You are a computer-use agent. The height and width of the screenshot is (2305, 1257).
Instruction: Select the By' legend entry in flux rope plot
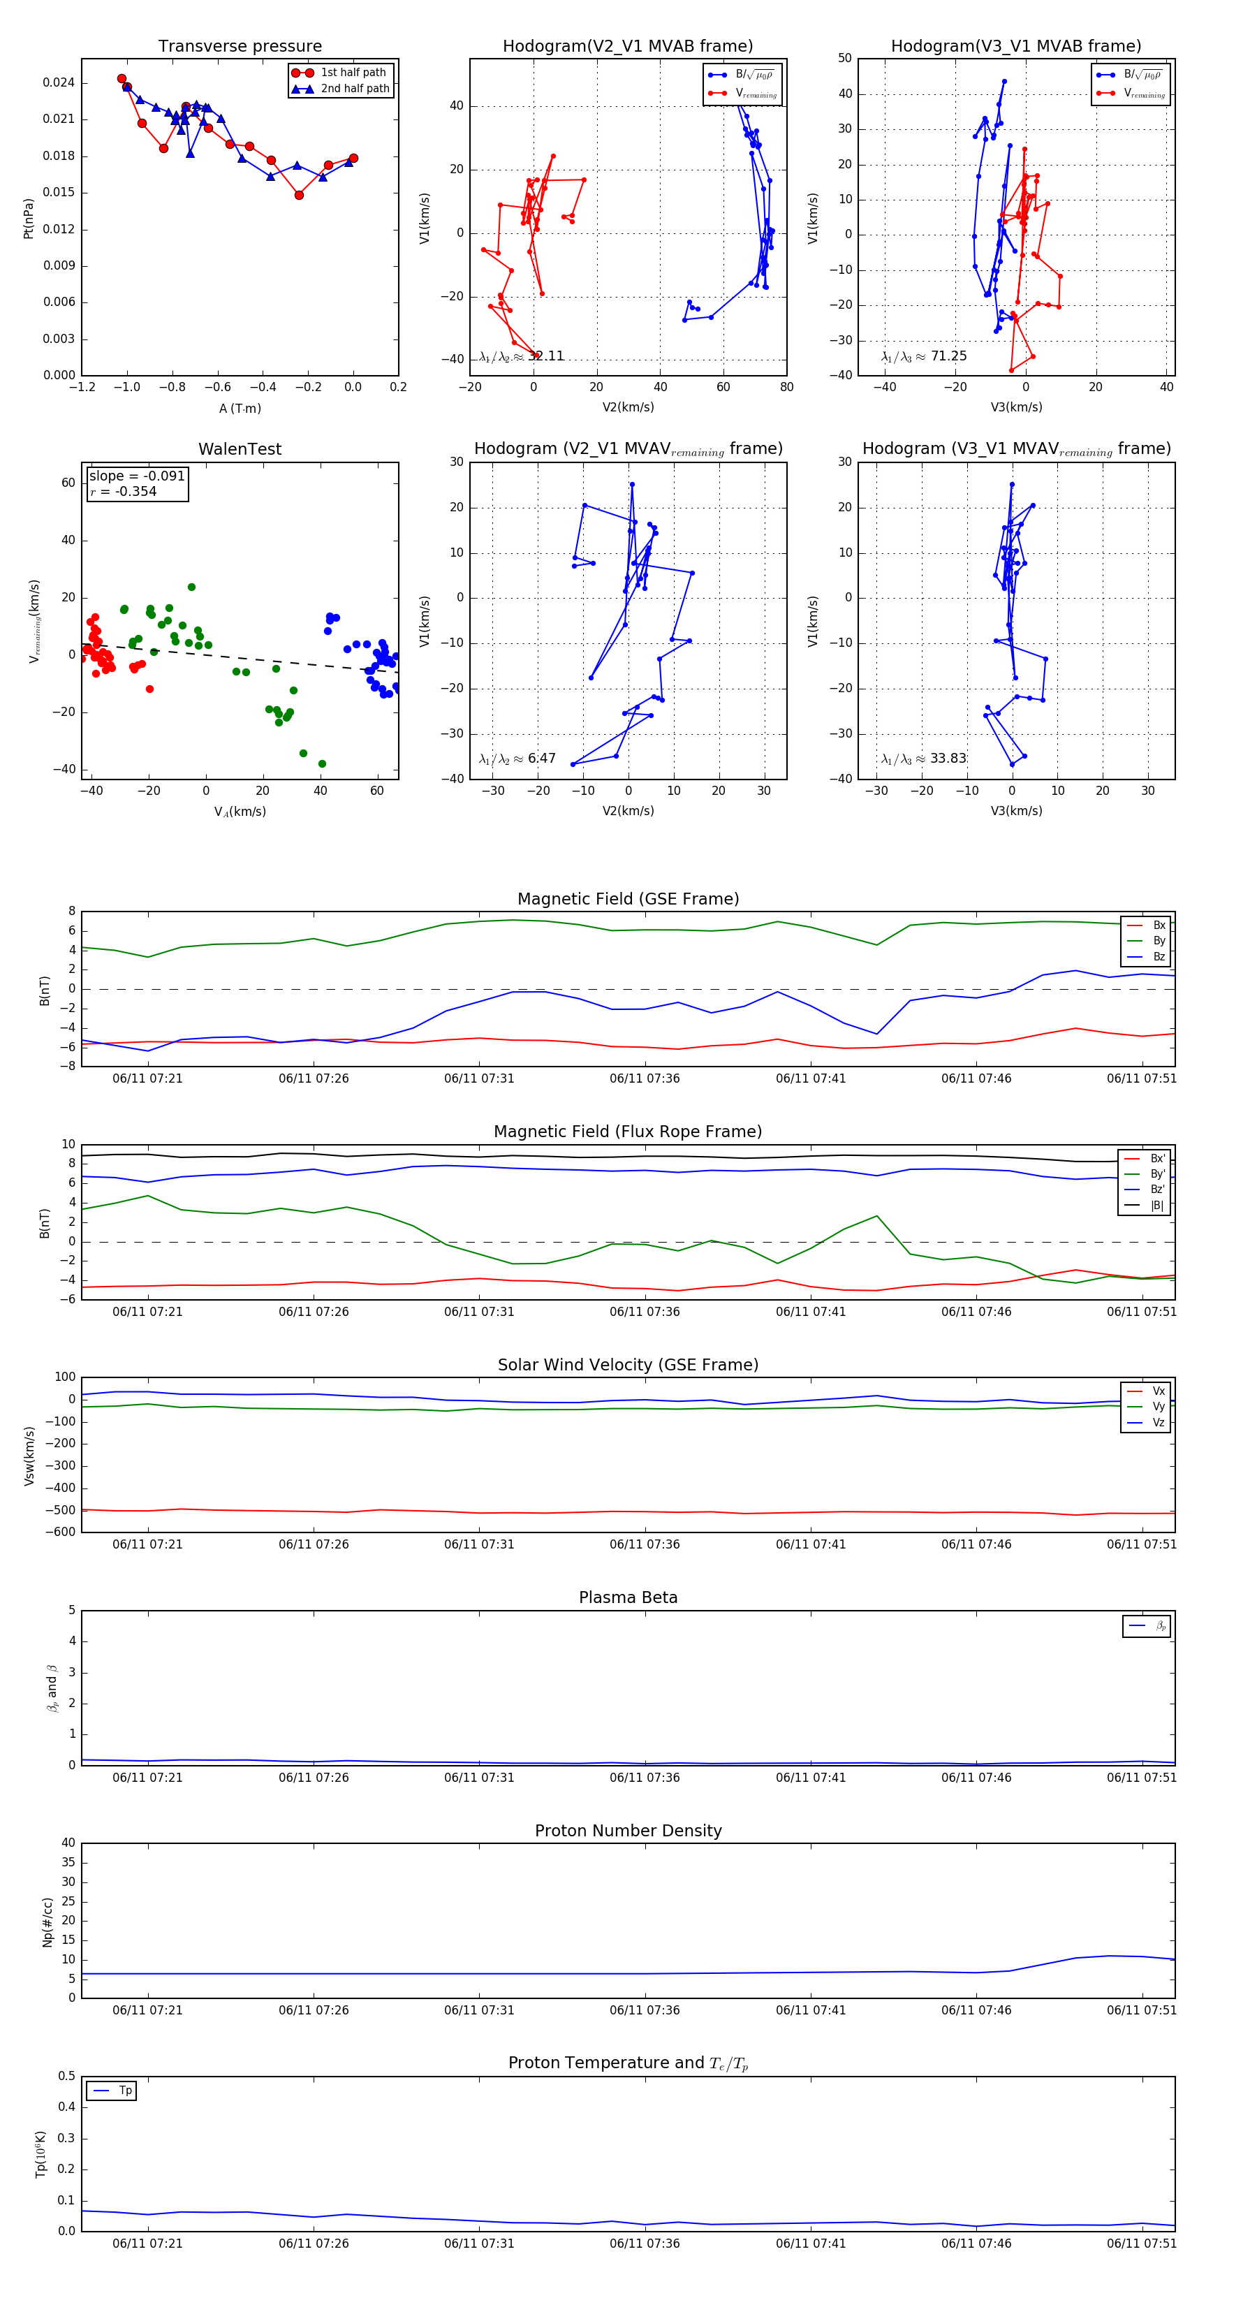(1145, 1174)
